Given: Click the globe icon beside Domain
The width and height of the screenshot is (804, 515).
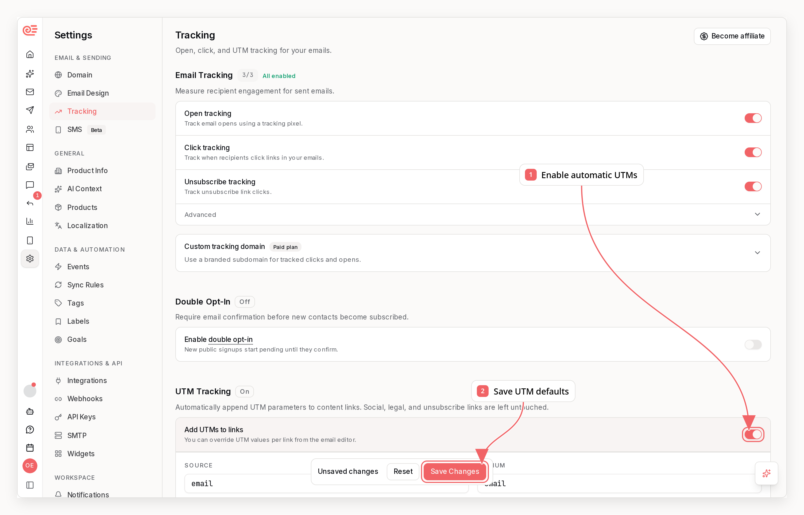Looking at the screenshot, I should [x=58, y=75].
